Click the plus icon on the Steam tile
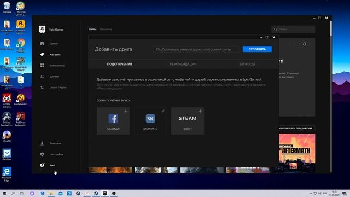Image resolution: width=350 pixels, height=197 pixels. click(200, 111)
